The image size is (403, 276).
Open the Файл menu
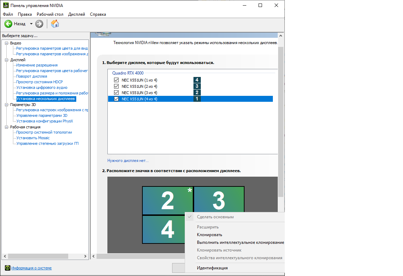pyautogui.click(x=8, y=14)
